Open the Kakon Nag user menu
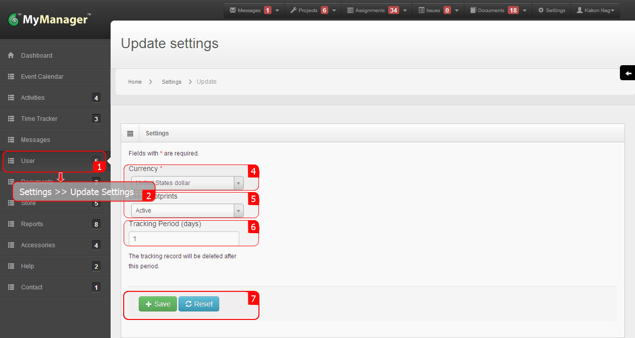The height and width of the screenshot is (338, 635). point(595,11)
